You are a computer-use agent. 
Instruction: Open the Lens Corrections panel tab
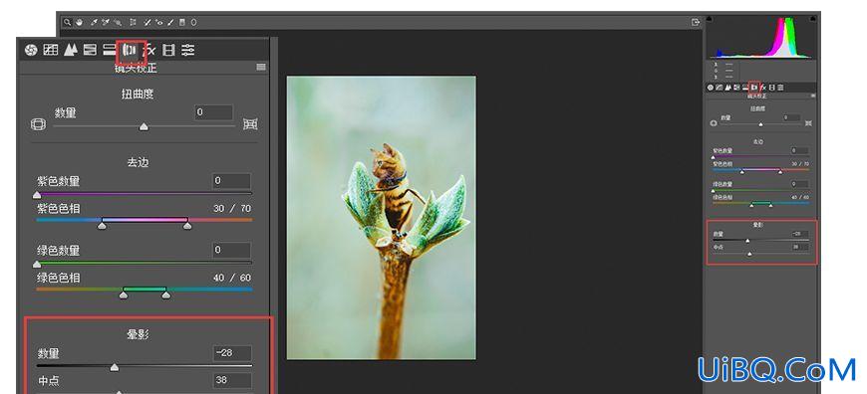click(x=130, y=50)
